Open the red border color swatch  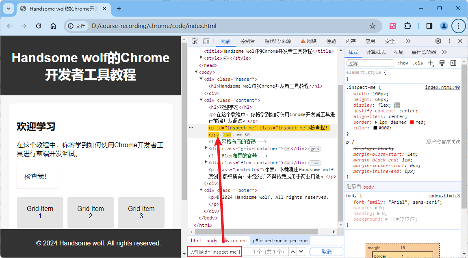point(412,123)
